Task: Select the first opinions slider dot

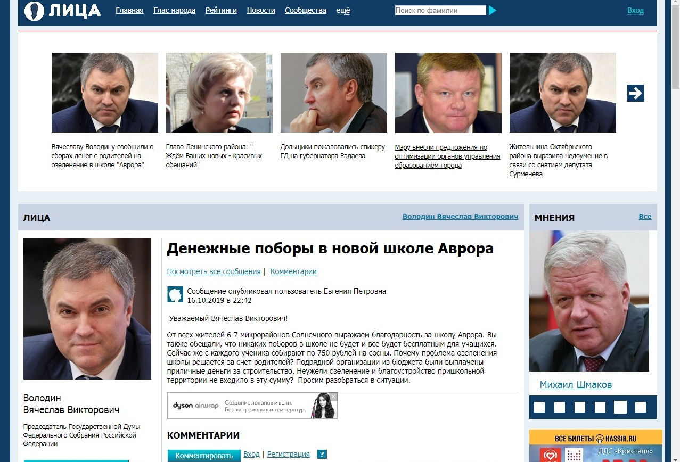Action: pyautogui.click(x=539, y=407)
